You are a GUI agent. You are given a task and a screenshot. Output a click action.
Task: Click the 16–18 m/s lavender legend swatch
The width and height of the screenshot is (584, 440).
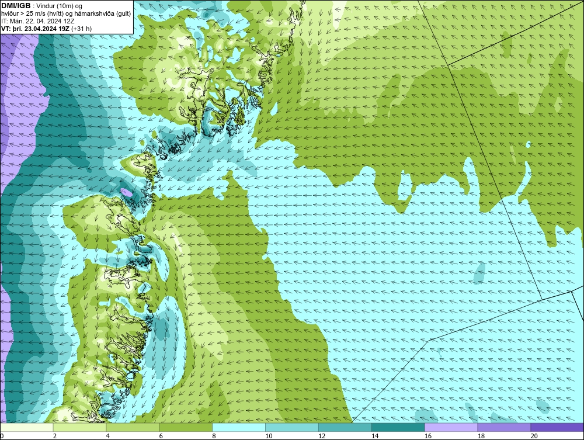coord(451,427)
